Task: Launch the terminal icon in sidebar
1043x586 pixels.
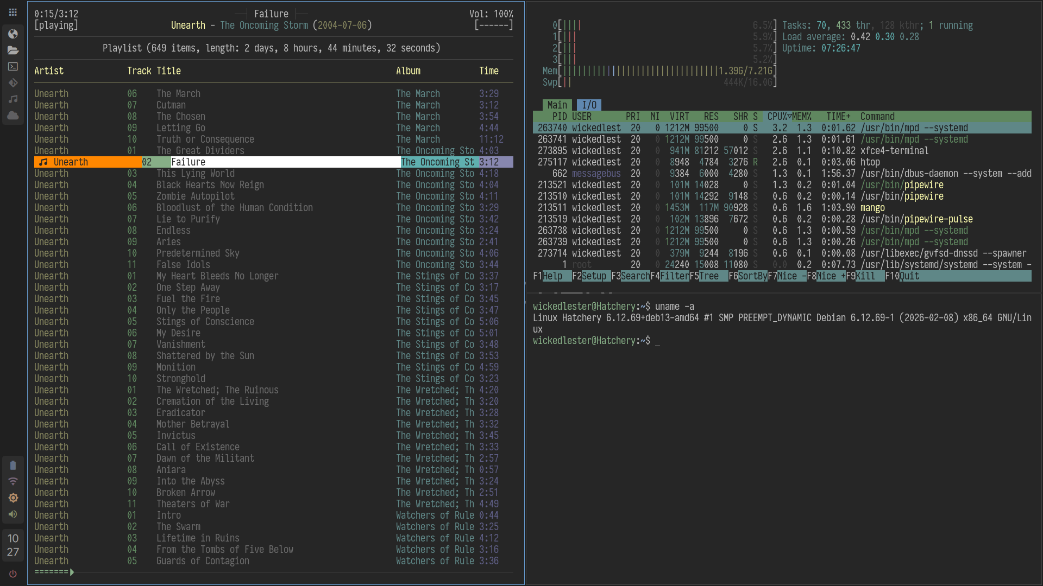Action: (13, 67)
